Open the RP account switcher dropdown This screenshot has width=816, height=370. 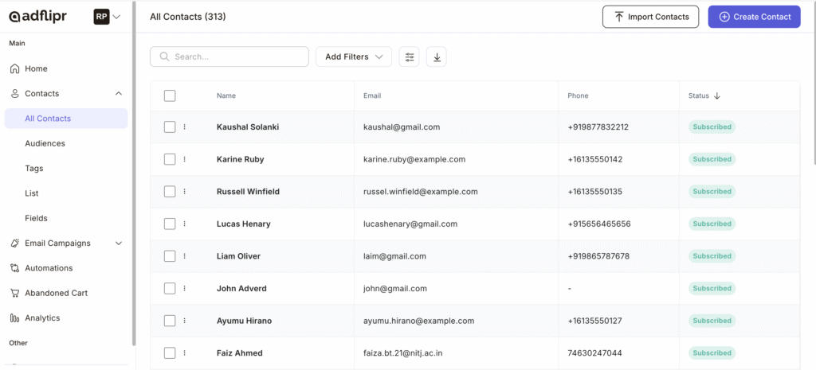click(108, 17)
